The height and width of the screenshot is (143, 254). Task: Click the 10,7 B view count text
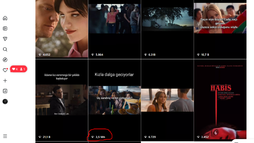click(205, 55)
